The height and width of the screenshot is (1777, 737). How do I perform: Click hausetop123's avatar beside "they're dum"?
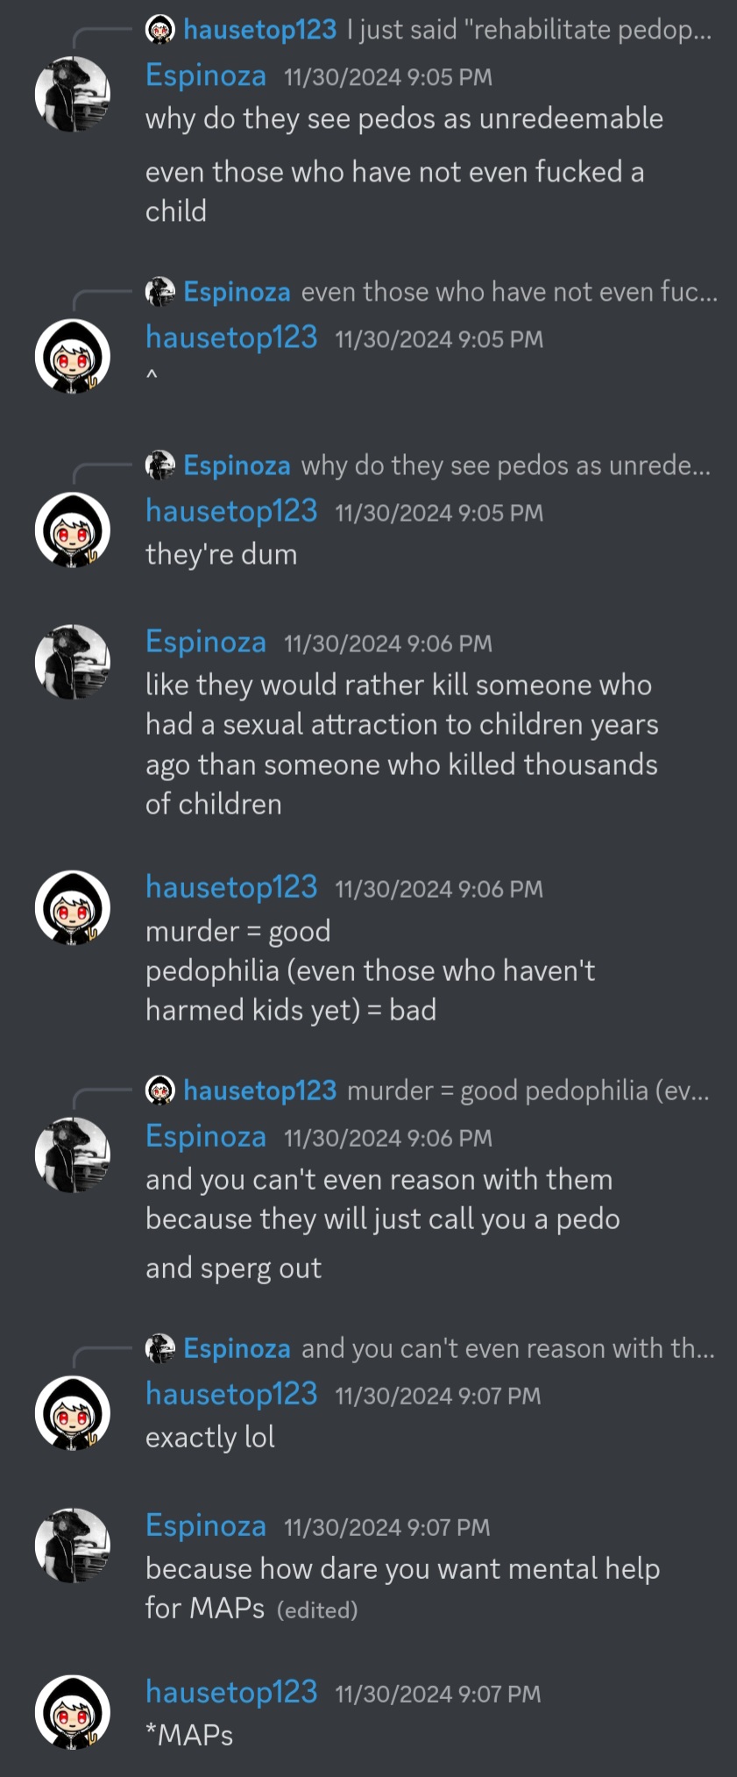[73, 530]
